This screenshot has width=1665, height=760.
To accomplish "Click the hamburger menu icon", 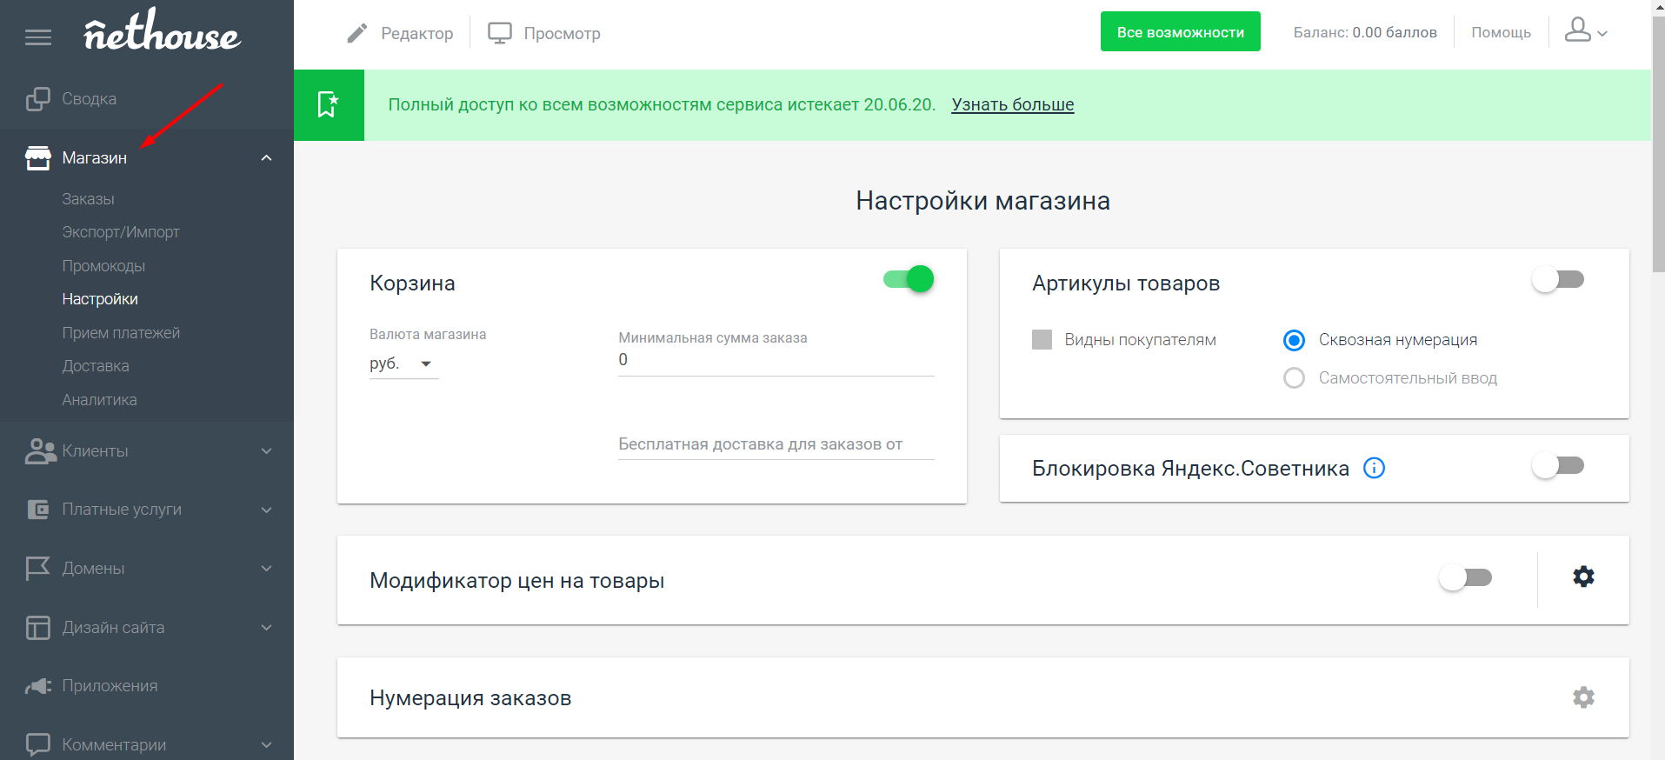I will tap(38, 37).
